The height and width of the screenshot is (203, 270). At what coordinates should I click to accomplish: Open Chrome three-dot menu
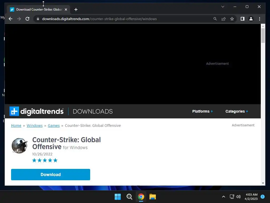point(259,19)
